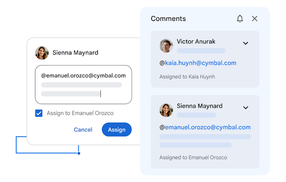This screenshot has height=182, width=286.
Task: Expand Sienna Maynard's comment options chevron
Action: tap(246, 108)
